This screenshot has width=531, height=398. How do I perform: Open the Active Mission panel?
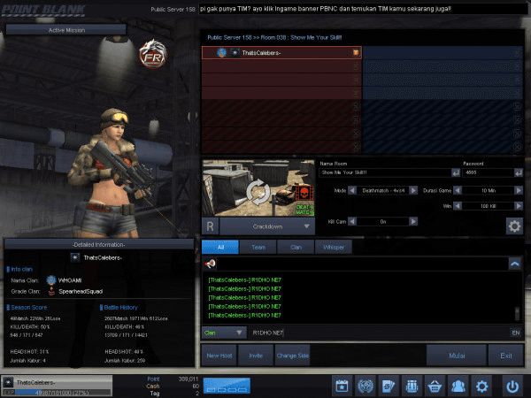tap(66, 30)
